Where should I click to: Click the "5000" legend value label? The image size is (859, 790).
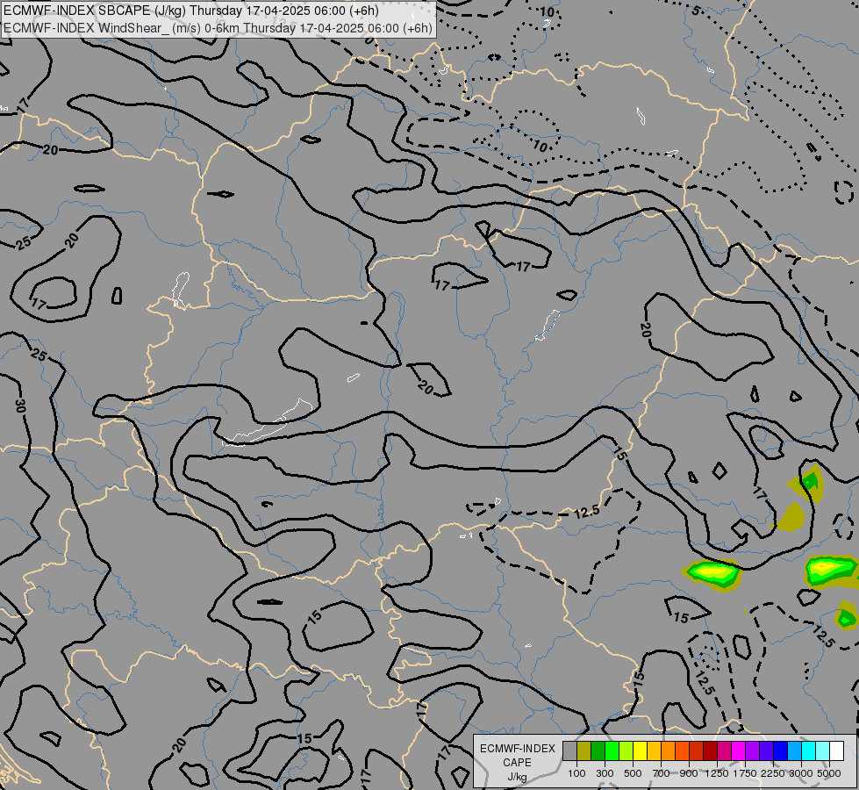coord(829,773)
